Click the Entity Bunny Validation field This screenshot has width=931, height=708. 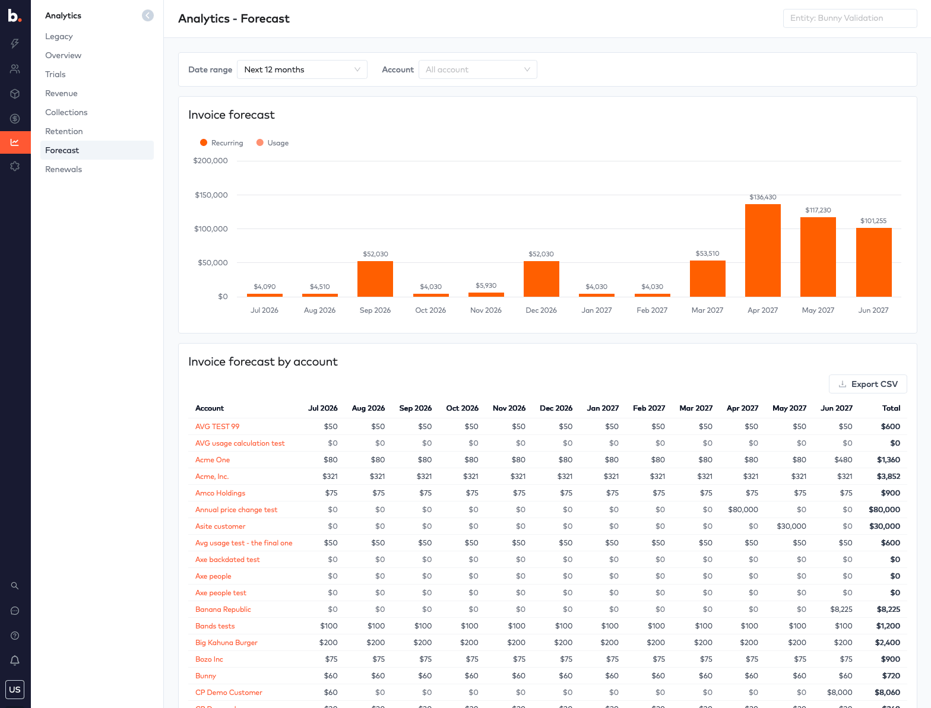click(850, 18)
